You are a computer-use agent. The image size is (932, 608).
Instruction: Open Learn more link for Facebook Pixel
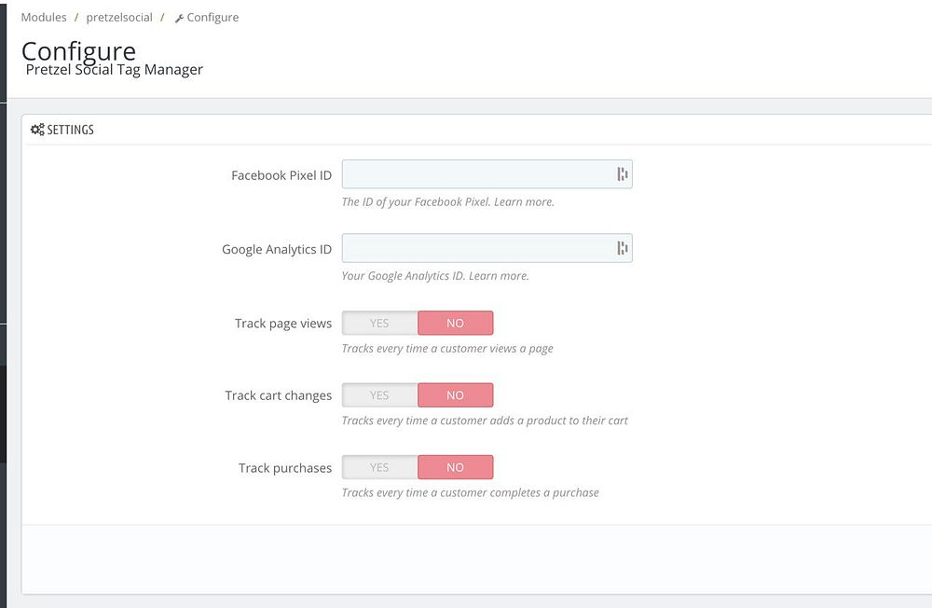click(524, 201)
